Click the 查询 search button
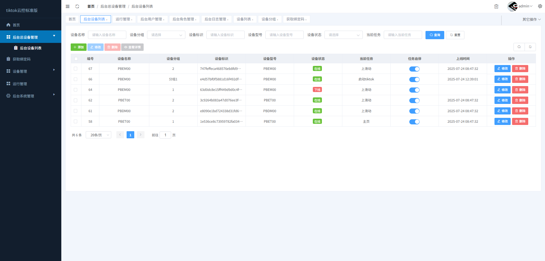The width and height of the screenshot is (545, 261). [435, 35]
